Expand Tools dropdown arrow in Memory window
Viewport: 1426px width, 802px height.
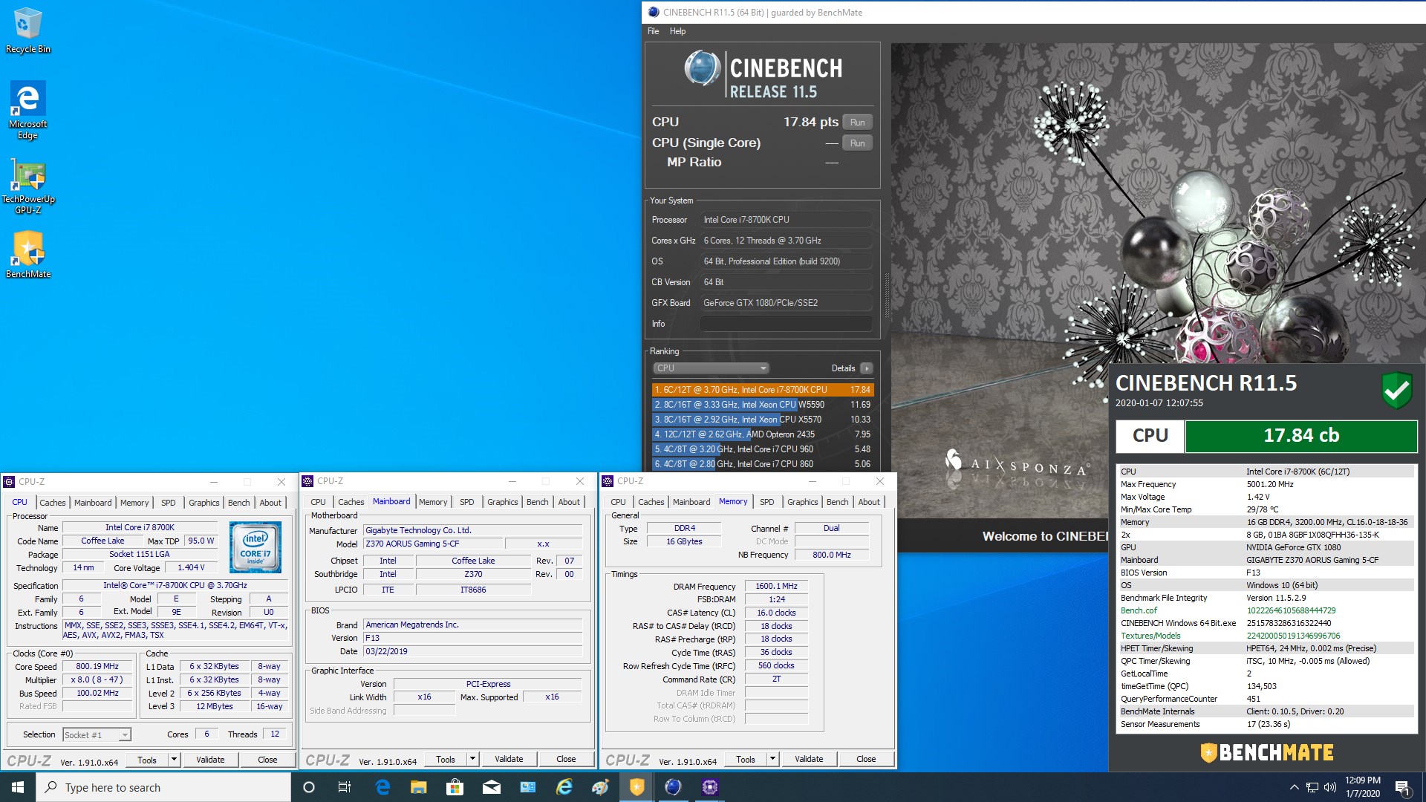point(772,759)
